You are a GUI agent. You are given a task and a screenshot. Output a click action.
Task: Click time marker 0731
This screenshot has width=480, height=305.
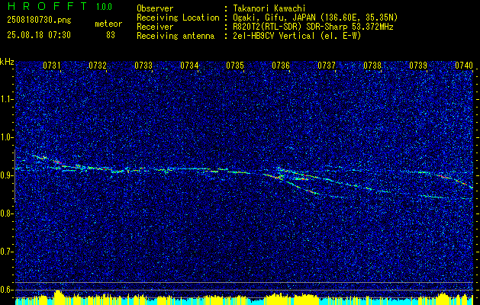click(51, 65)
